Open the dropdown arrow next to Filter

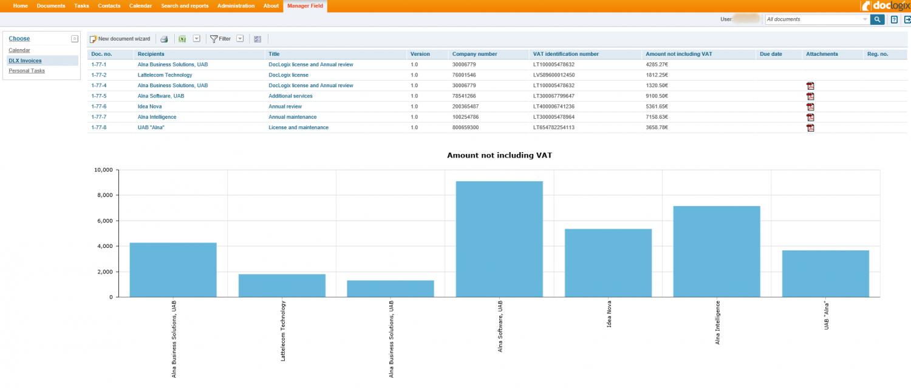240,39
